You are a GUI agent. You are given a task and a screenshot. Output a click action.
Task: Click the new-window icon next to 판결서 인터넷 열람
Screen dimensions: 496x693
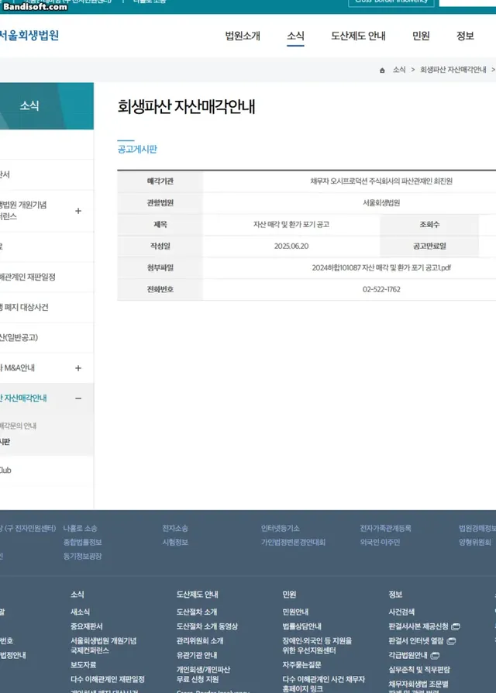[451, 641]
